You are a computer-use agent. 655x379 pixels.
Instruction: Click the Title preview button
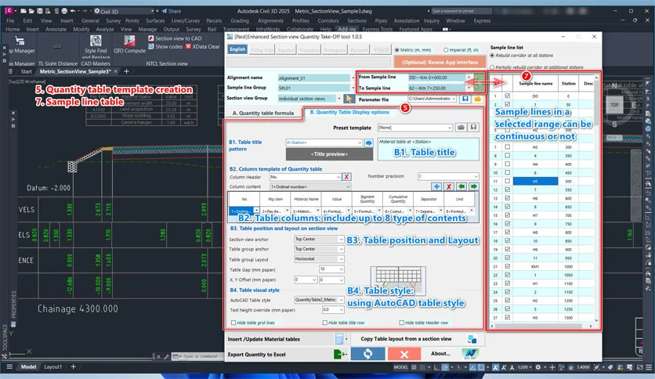coord(329,154)
